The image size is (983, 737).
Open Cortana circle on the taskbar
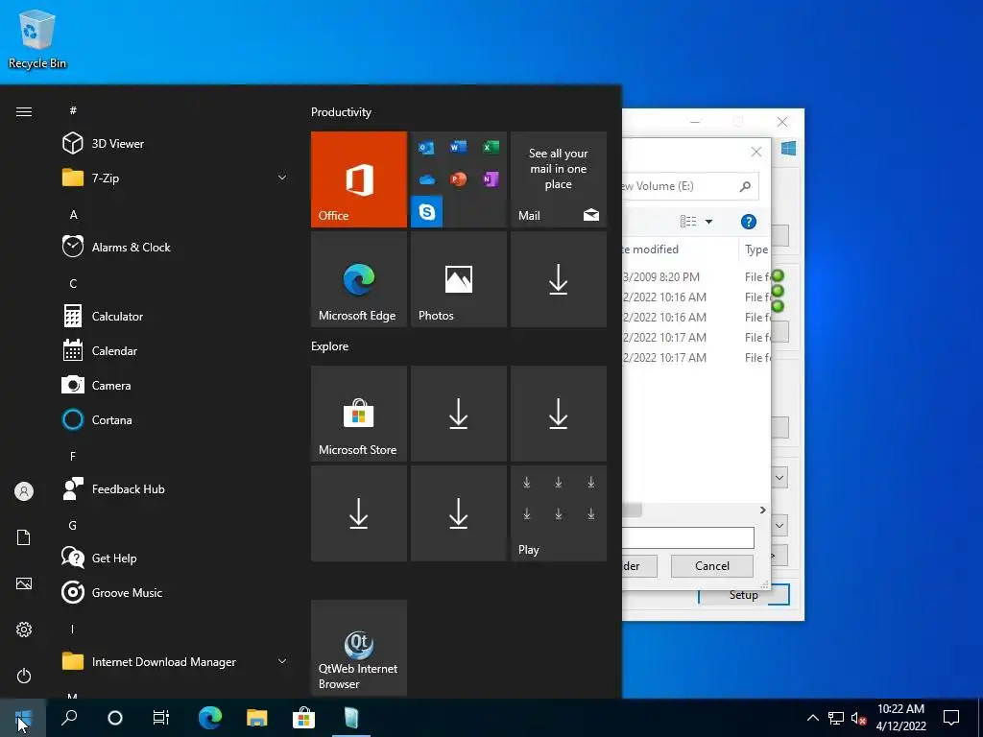(115, 718)
